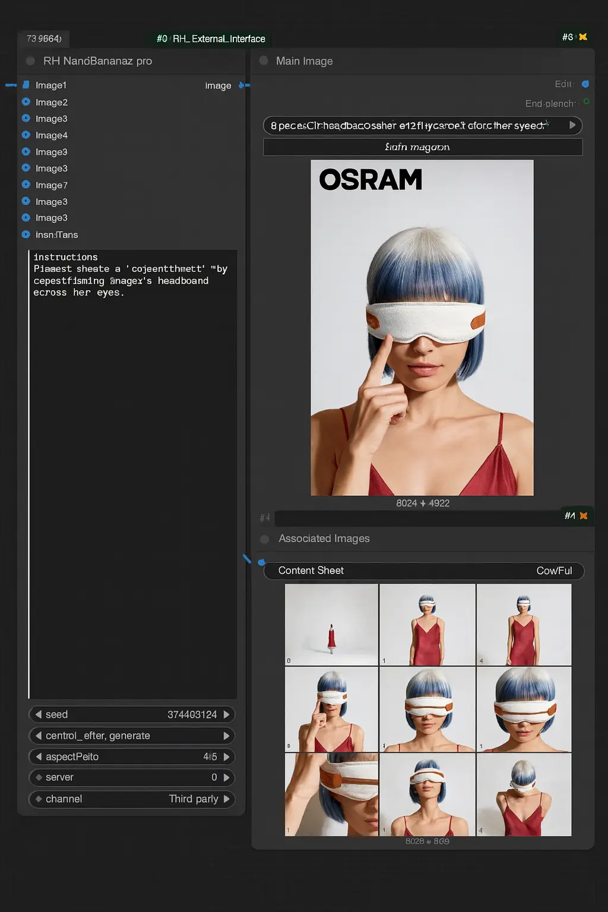Click the Associated Images node title
608x912 pixels.
324,539
